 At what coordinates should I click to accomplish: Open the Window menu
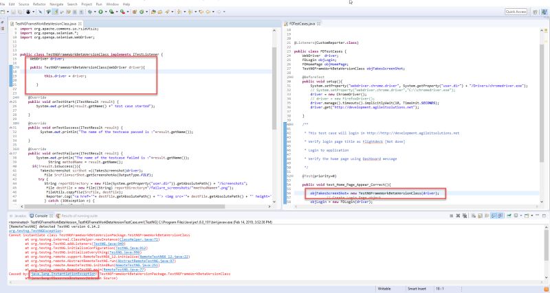[112, 4]
